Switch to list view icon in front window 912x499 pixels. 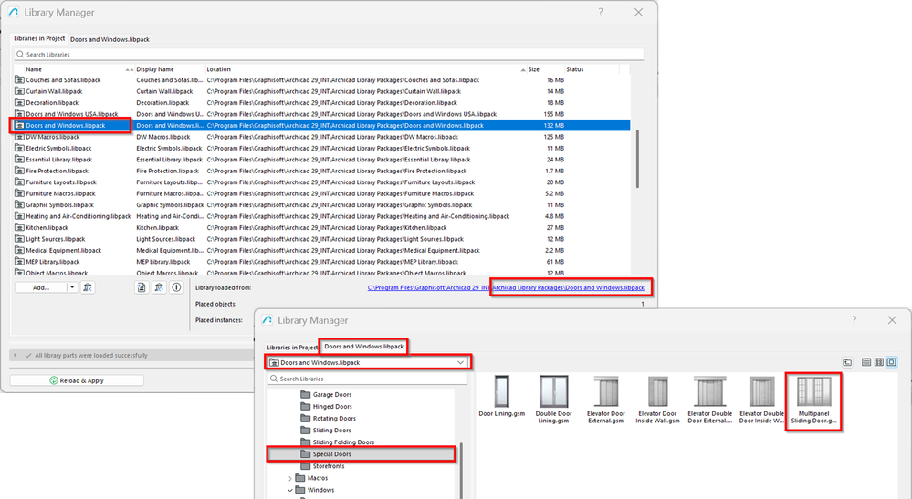click(x=866, y=362)
